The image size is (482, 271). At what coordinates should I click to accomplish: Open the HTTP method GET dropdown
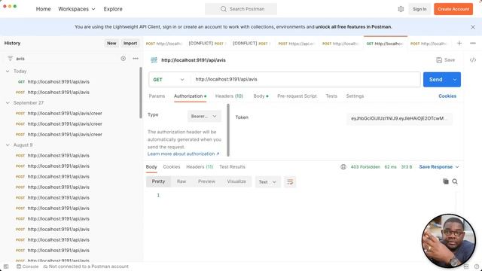pyautogui.click(x=169, y=80)
